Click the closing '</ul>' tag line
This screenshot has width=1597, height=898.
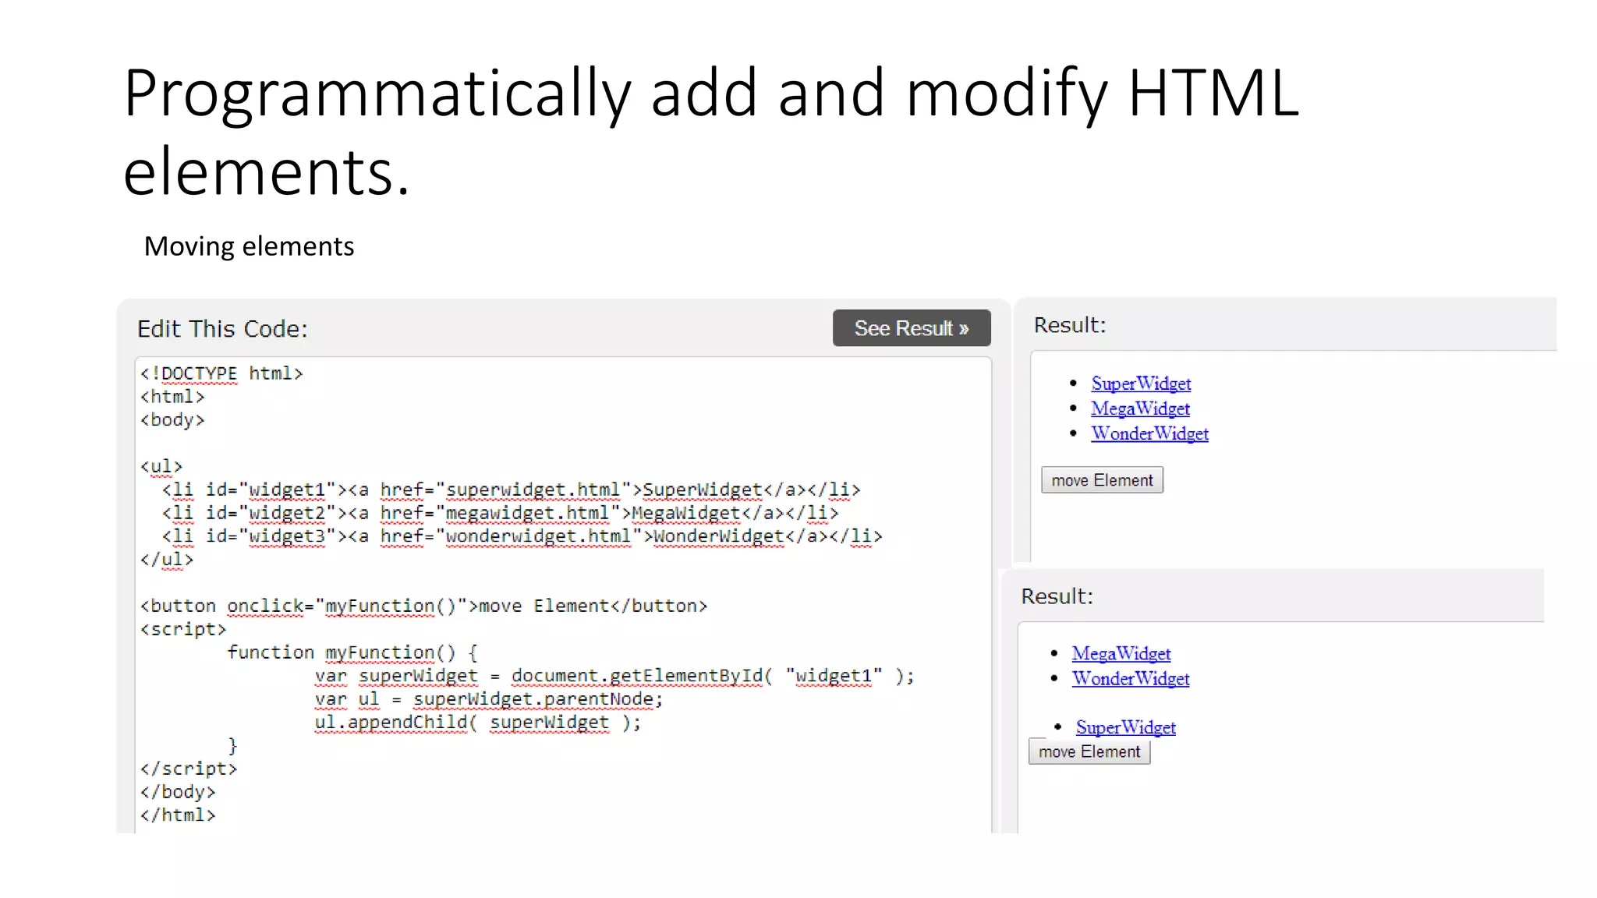coord(167,560)
